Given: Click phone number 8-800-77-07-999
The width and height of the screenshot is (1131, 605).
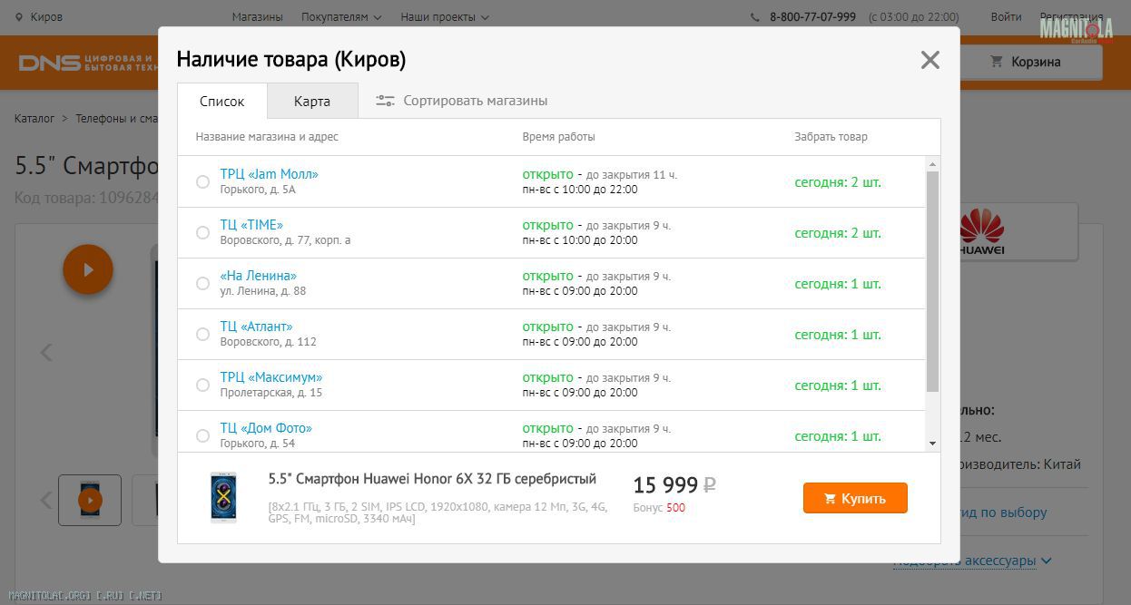Looking at the screenshot, I should [812, 17].
